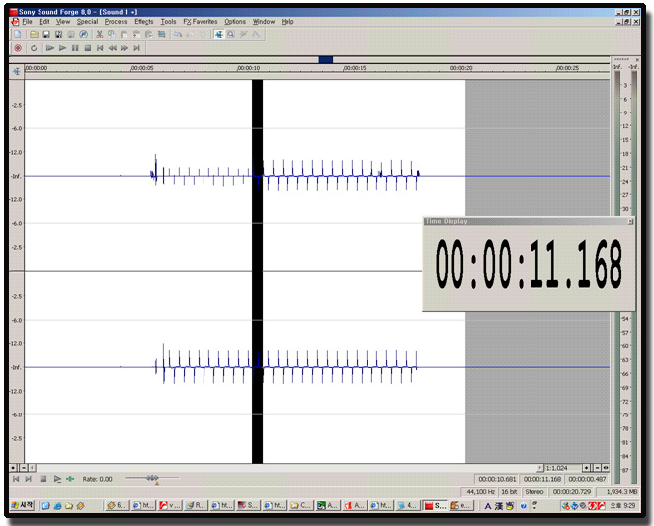654x526 pixels.
Task: Click the large time readout 00:00:11.168
Action: [529, 264]
